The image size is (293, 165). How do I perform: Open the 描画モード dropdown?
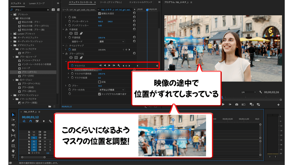click(x=111, y=41)
